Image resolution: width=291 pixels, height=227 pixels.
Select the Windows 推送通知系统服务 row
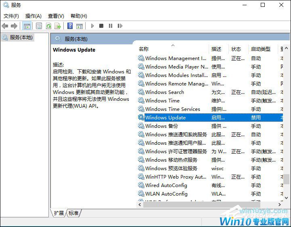click(x=210, y=134)
